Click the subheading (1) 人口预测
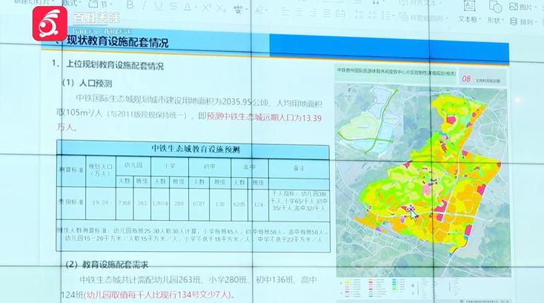Image resolution: width=544 pixels, height=303 pixels. (x=87, y=83)
